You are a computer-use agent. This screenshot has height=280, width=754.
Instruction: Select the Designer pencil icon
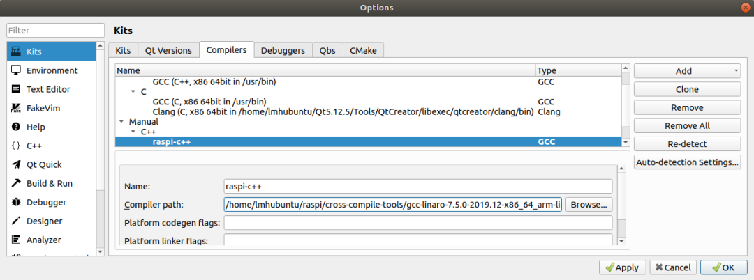(15, 221)
